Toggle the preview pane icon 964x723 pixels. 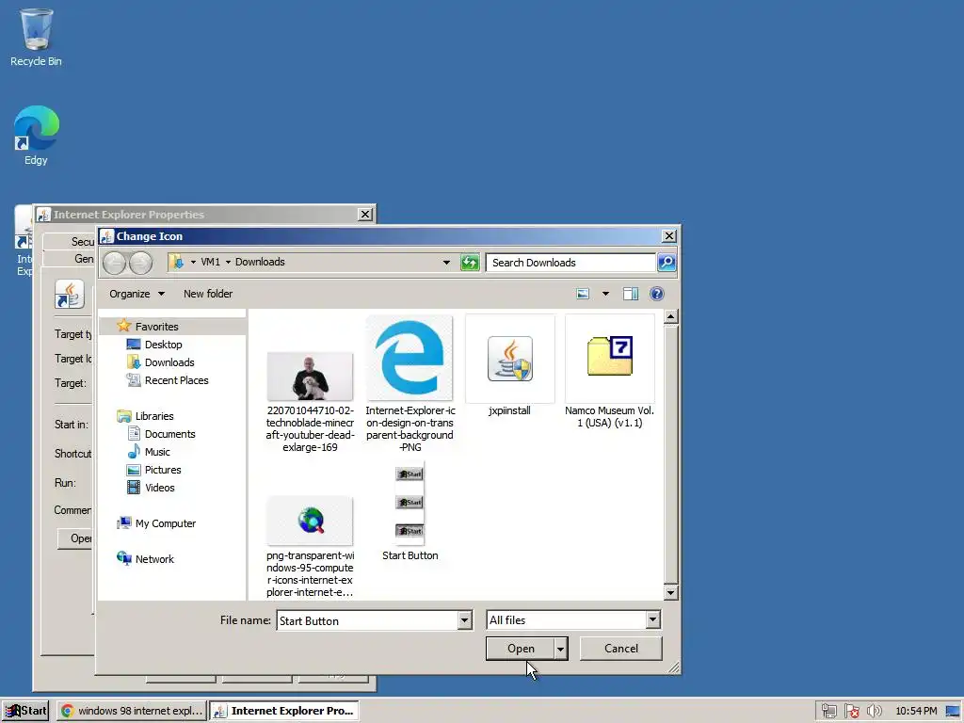(x=631, y=294)
